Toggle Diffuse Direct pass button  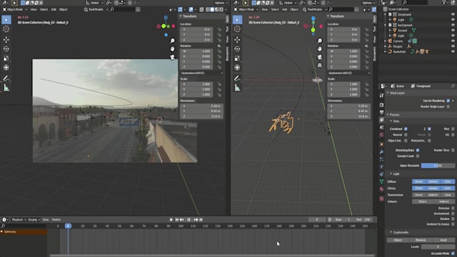pyautogui.click(x=419, y=182)
